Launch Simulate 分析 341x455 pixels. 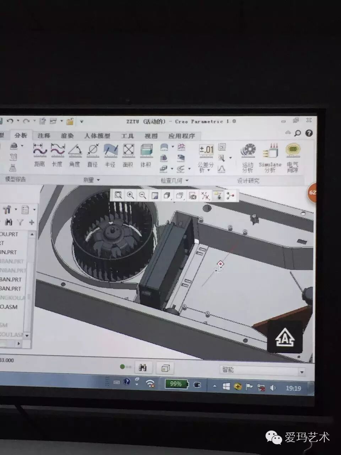(x=270, y=158)
